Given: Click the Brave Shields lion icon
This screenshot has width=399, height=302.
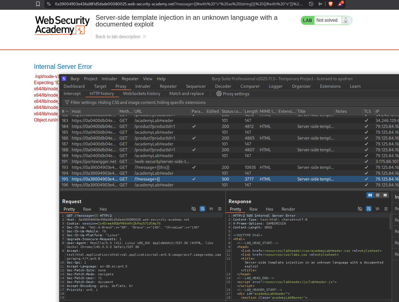Looking at the screenshot, I should (x=331, y=4).
